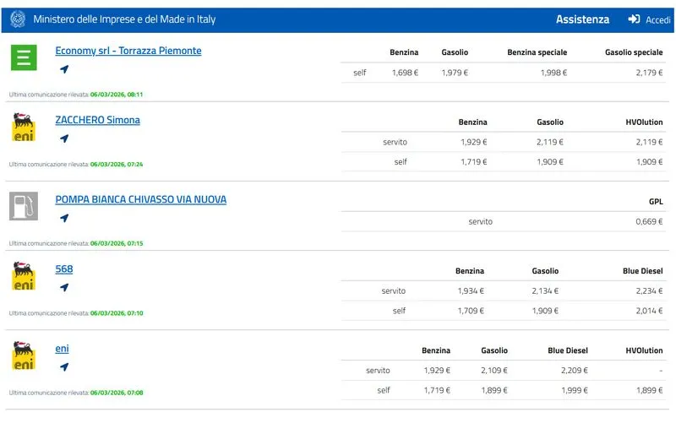676x423 pixels.
Task: Click the Eni logo beside ZACCHERO Simona
Action: point(24,127)
